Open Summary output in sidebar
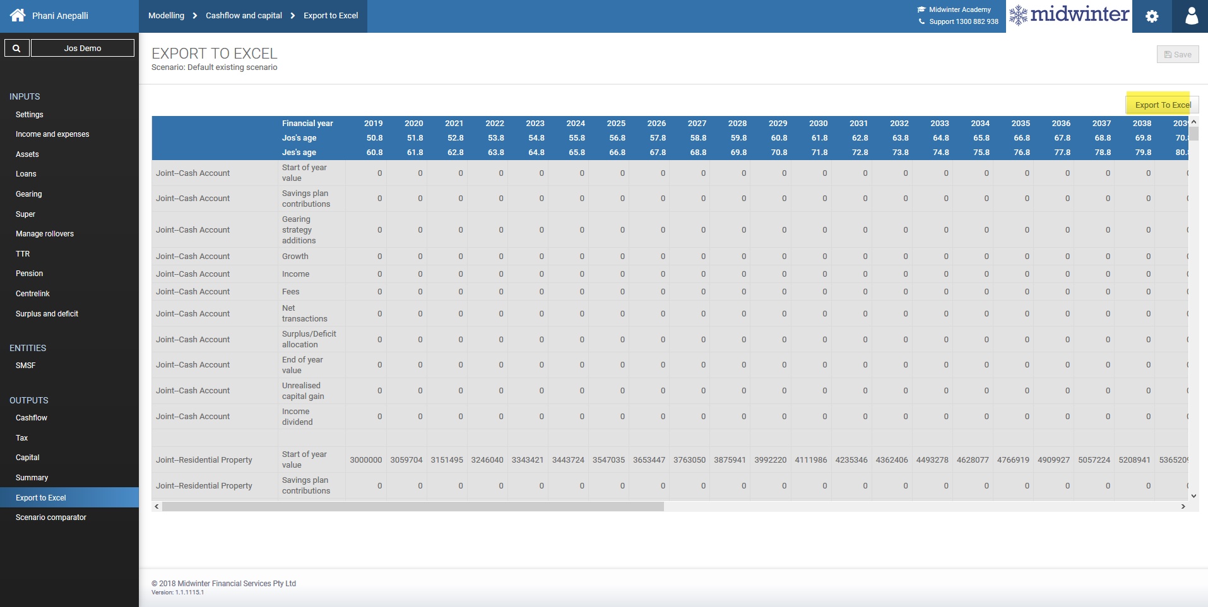This screenshot has width=1208, height=607. [x=32, y=478]
